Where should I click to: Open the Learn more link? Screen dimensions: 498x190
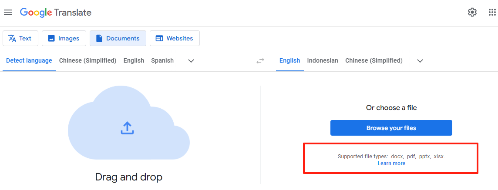tap(391, 163)
